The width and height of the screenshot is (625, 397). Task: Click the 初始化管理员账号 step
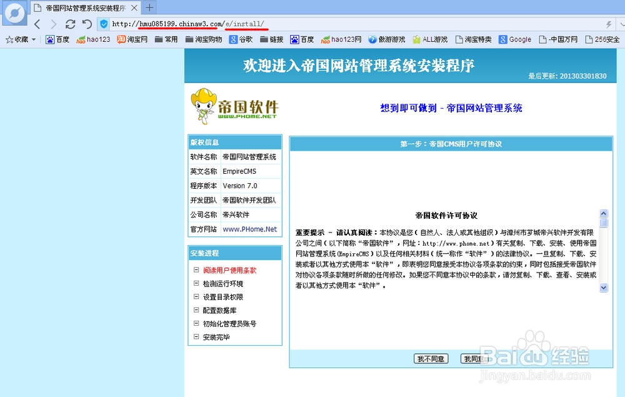pyautogui.click(x=229, y=324)
